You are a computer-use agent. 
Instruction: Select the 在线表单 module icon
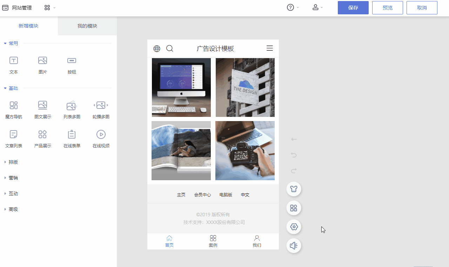pyautogui.click(x=72, y=134)
